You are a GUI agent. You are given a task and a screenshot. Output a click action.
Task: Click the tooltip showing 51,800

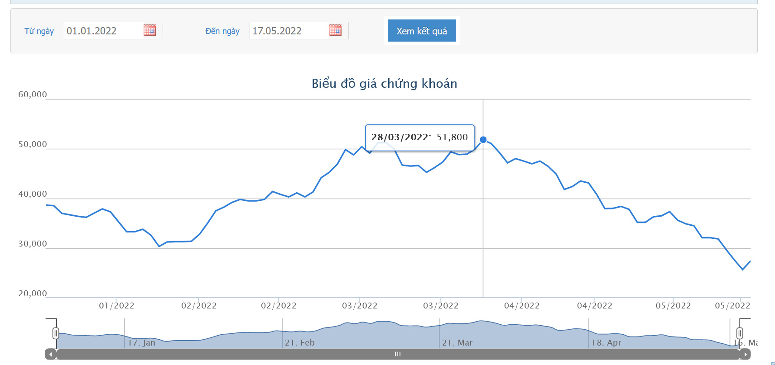click(420, 137)
